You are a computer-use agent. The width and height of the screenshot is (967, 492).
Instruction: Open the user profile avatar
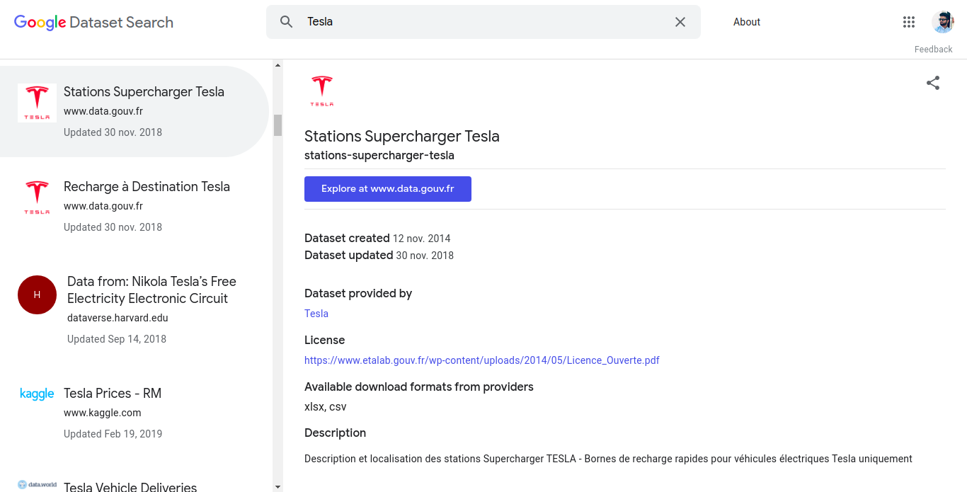pyautogui.click(x=943, y=22)
